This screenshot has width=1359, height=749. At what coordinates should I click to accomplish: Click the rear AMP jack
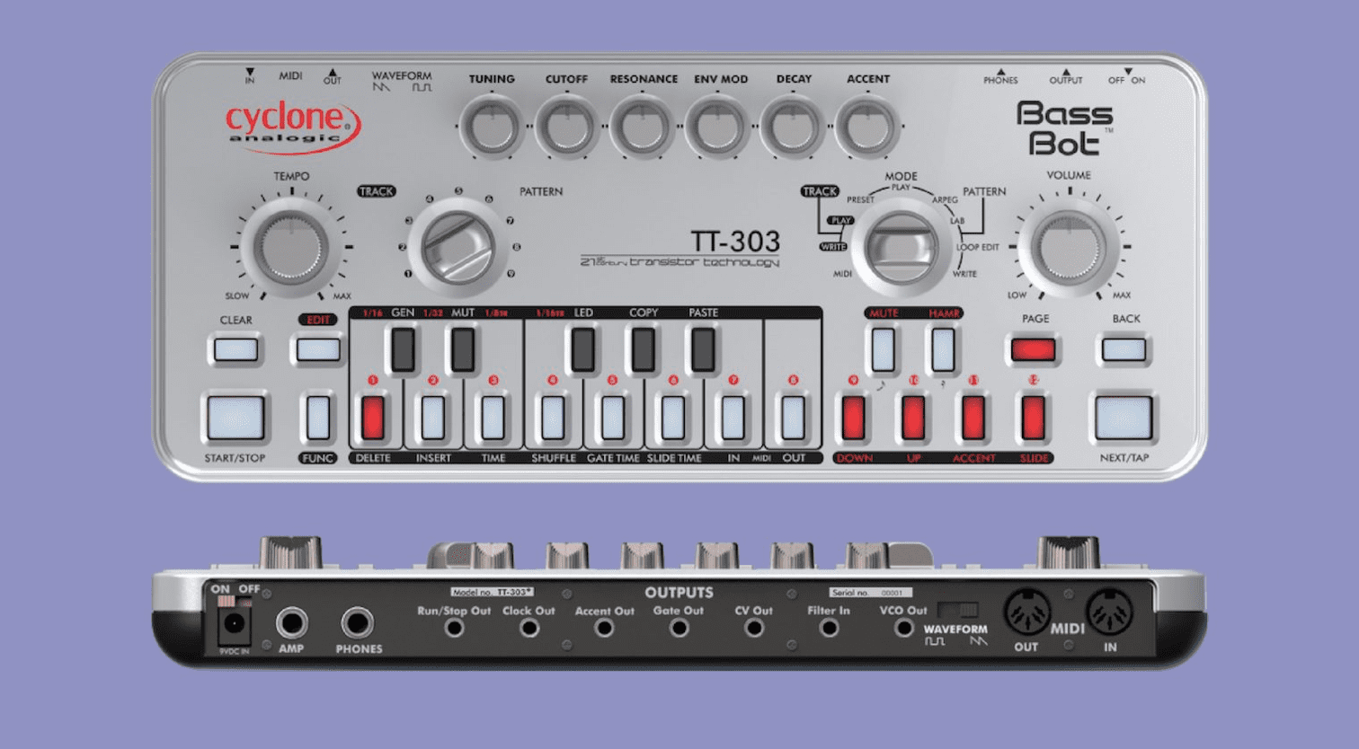pyautogui.click(x=291, y=622)
